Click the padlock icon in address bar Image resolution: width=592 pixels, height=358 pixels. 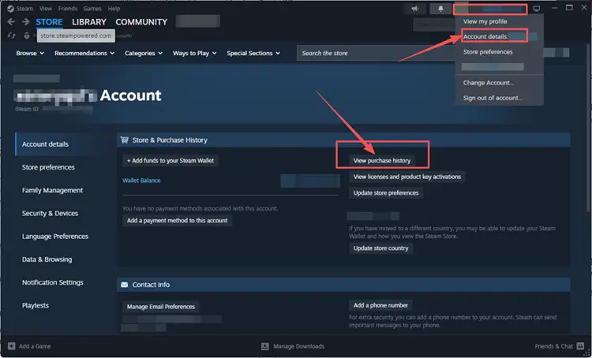click(x=27, y=35)
